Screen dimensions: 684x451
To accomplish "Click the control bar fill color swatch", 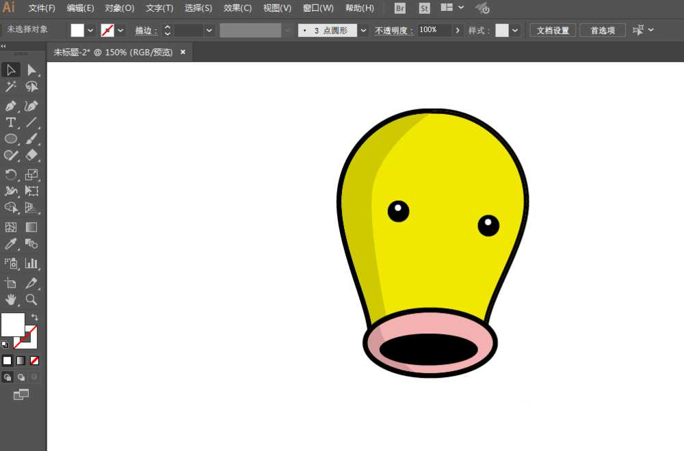I will pos(77,30).
